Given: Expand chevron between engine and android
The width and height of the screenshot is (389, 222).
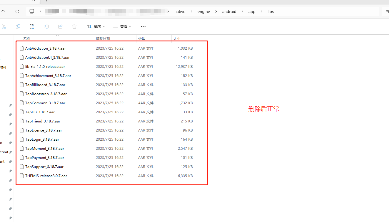Looking at the screenshot, I should pos(216,11).
